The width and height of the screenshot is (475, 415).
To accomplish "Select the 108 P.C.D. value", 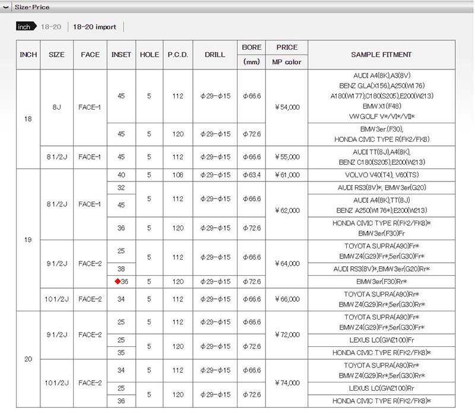I will [178, 175].
